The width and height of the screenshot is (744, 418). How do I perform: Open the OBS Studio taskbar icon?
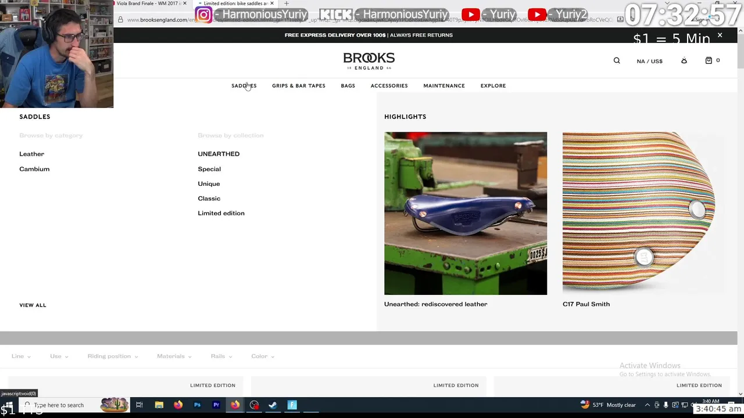[254, 405]
